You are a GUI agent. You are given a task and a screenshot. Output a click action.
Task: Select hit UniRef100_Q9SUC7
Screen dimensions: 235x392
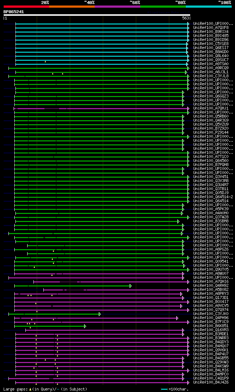pos(211,60)
